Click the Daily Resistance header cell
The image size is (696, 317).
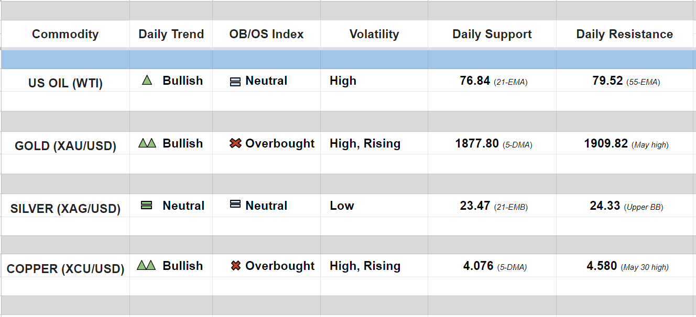point(624,35)
